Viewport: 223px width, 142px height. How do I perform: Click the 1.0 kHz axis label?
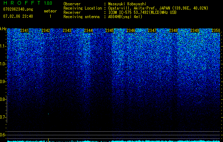tap(2, 64)
